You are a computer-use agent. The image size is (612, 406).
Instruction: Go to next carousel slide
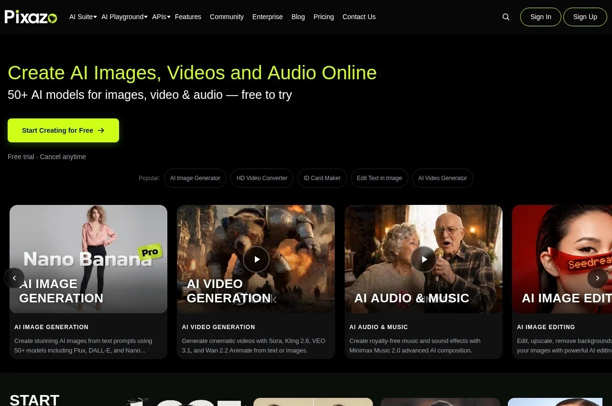[598, 278]
